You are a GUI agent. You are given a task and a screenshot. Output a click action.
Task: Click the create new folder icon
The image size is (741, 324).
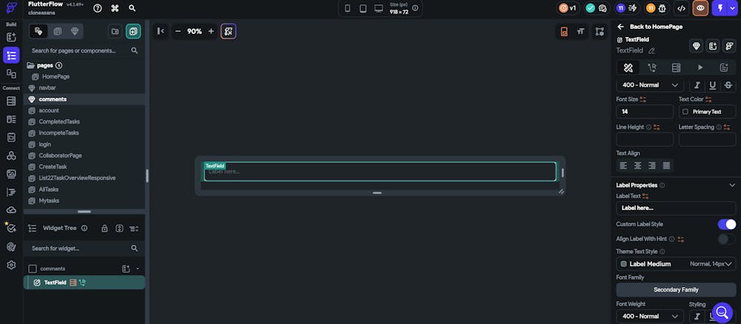click(x=115, y=32)
